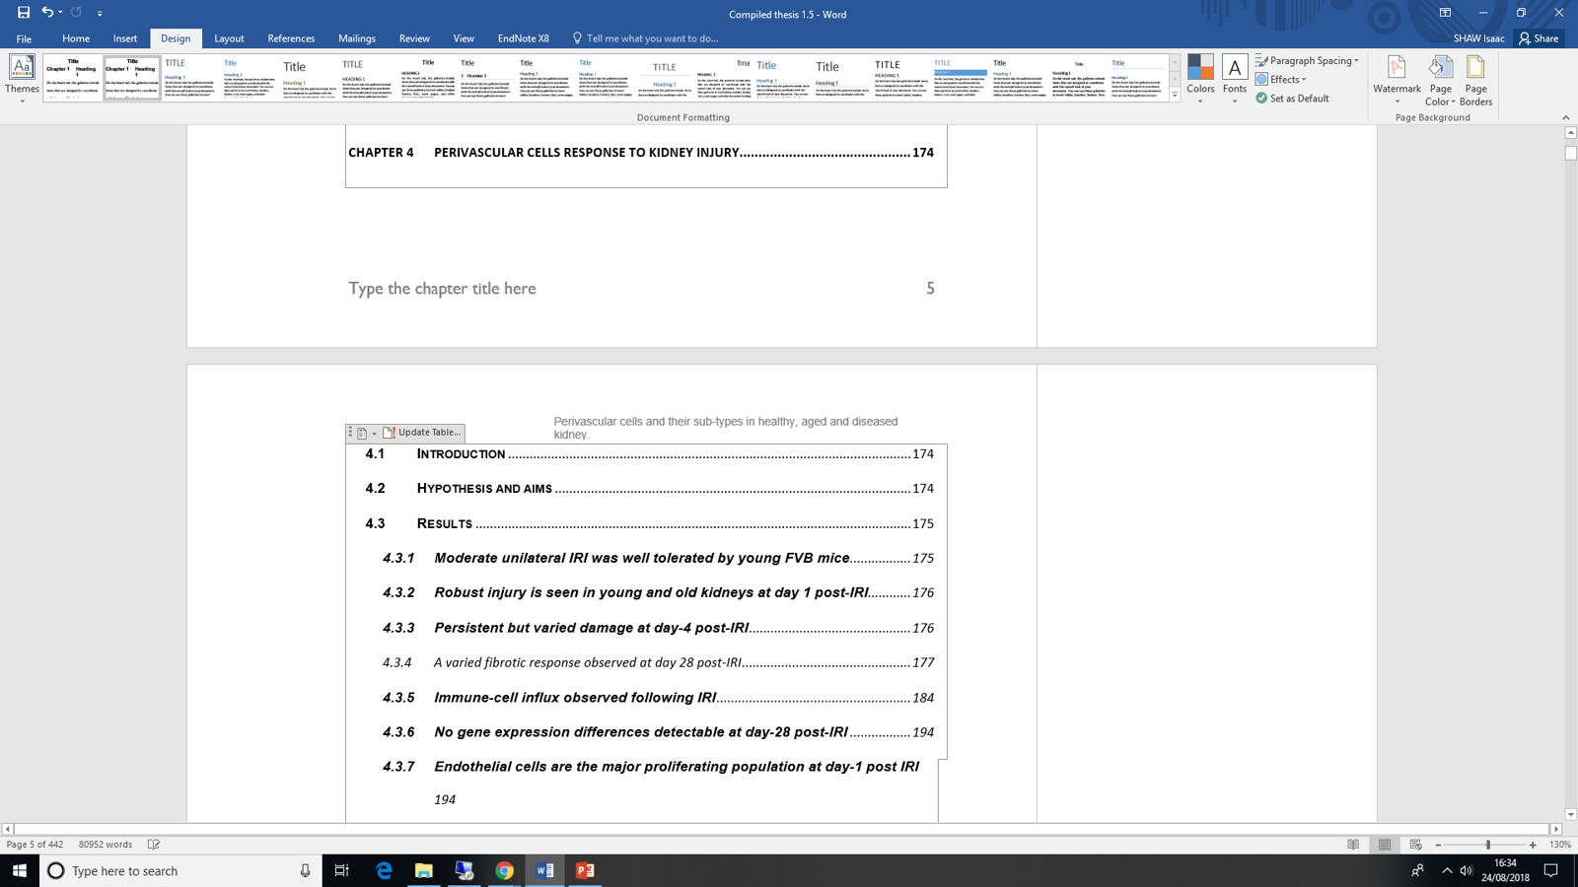Click the Share button
The height and width of the screenshot is (887, 1578).
1539,38
